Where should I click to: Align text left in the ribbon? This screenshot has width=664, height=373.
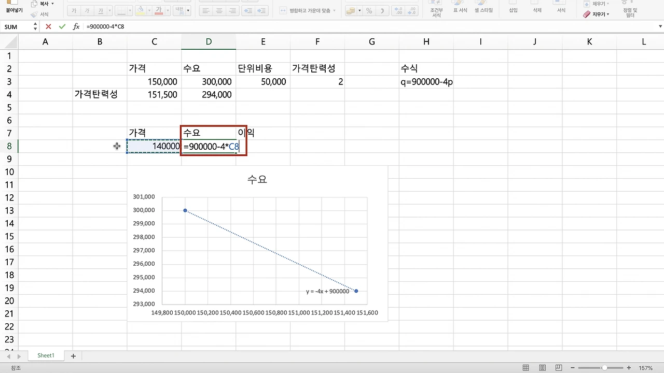click(x=206, y=10)
